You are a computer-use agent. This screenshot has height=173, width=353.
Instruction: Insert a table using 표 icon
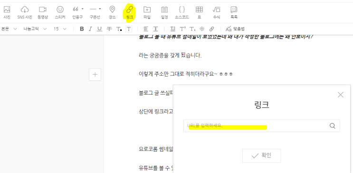[199, 12]
